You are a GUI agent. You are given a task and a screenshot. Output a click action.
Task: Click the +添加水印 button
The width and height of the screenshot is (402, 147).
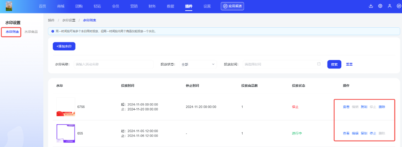pyautogui.click(x=64, y=47)
